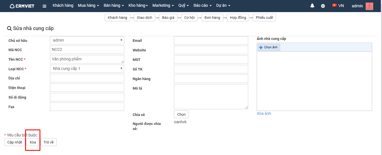Open the settings gear icon
The width and height of the screenshot is (382, 155).
pos(323,6)
